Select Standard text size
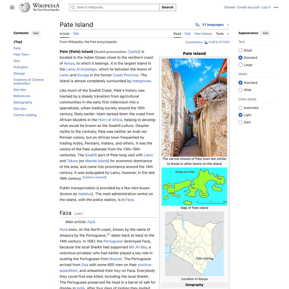This screenshot has height=289, width=289. click(240, 58)
